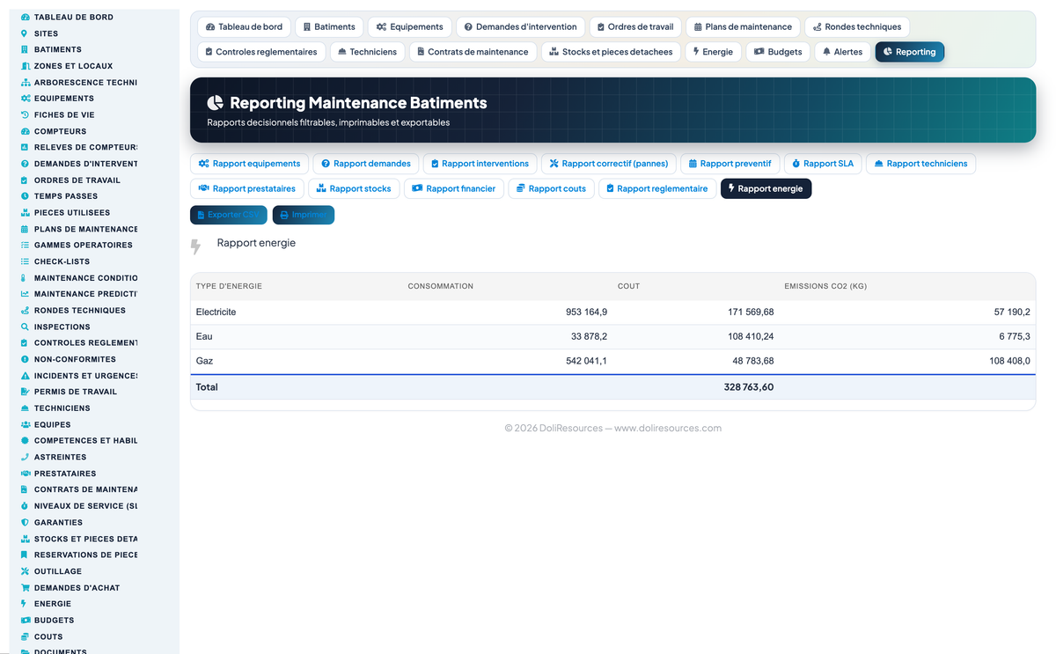Open the Rapport interventions report

480,164
